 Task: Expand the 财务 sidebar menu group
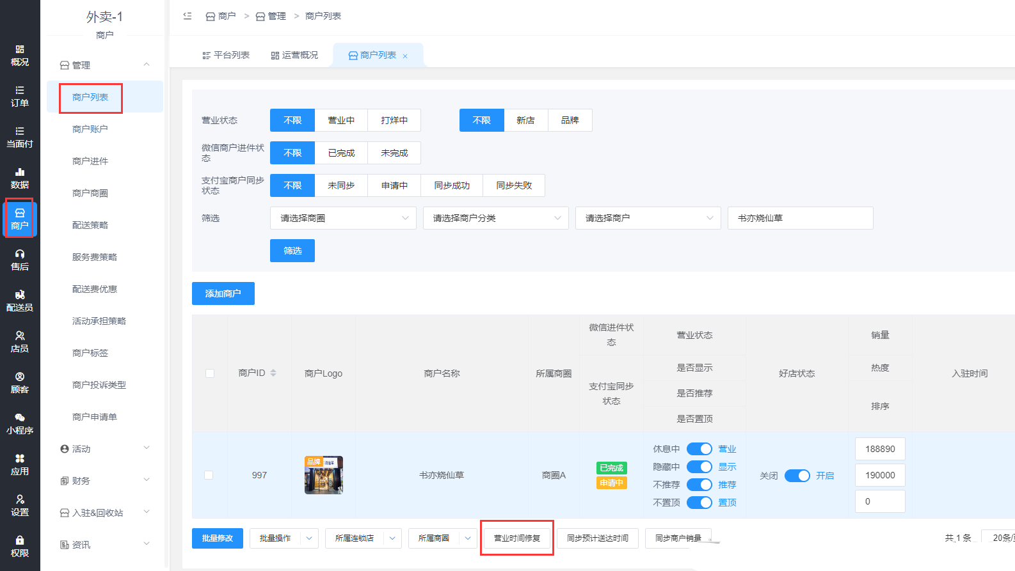(x=105, y=481)
